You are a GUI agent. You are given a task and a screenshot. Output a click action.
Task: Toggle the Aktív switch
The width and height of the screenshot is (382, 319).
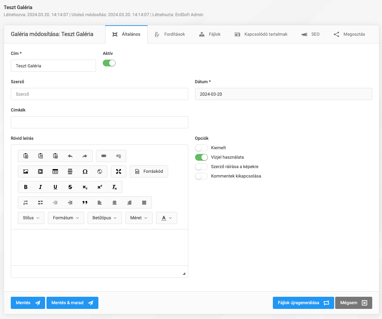[109, 63]
